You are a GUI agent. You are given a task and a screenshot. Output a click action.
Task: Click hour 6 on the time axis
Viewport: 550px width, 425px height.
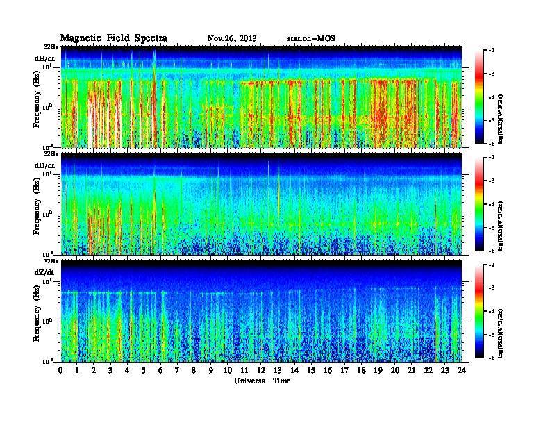pyautogui.click(x=160, y=370)
